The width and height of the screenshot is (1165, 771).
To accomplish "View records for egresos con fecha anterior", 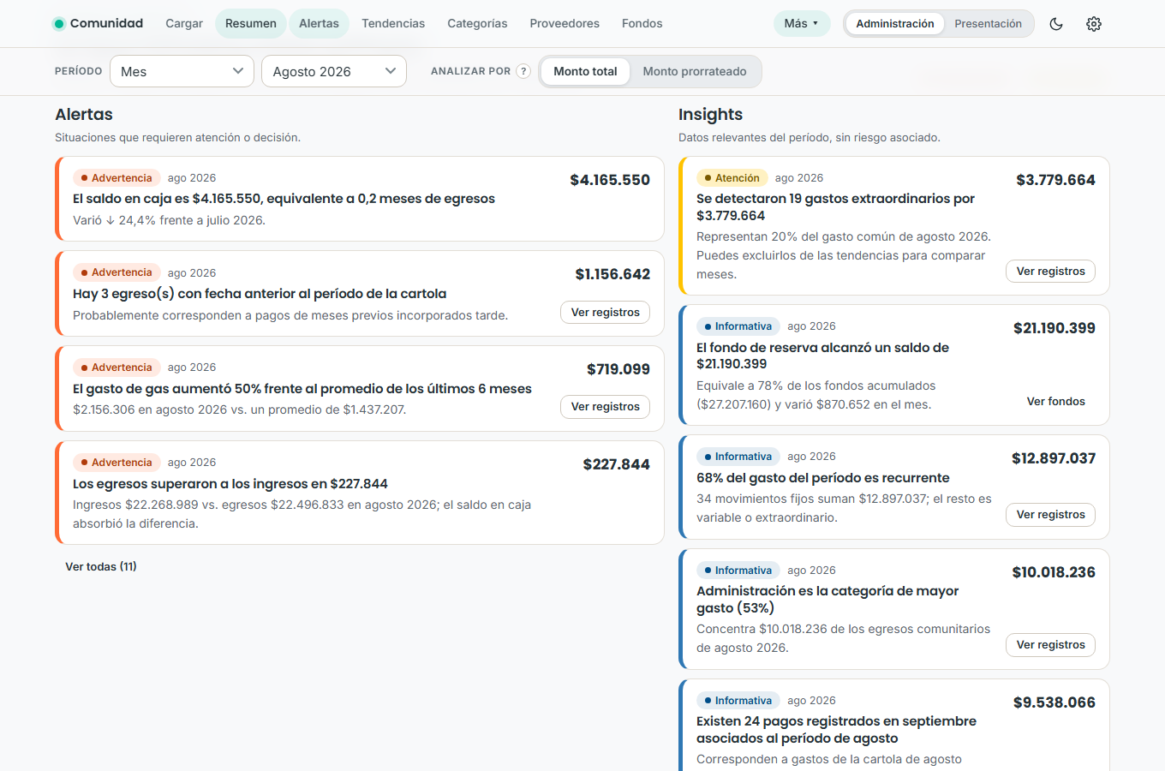I will pos(606,312).
